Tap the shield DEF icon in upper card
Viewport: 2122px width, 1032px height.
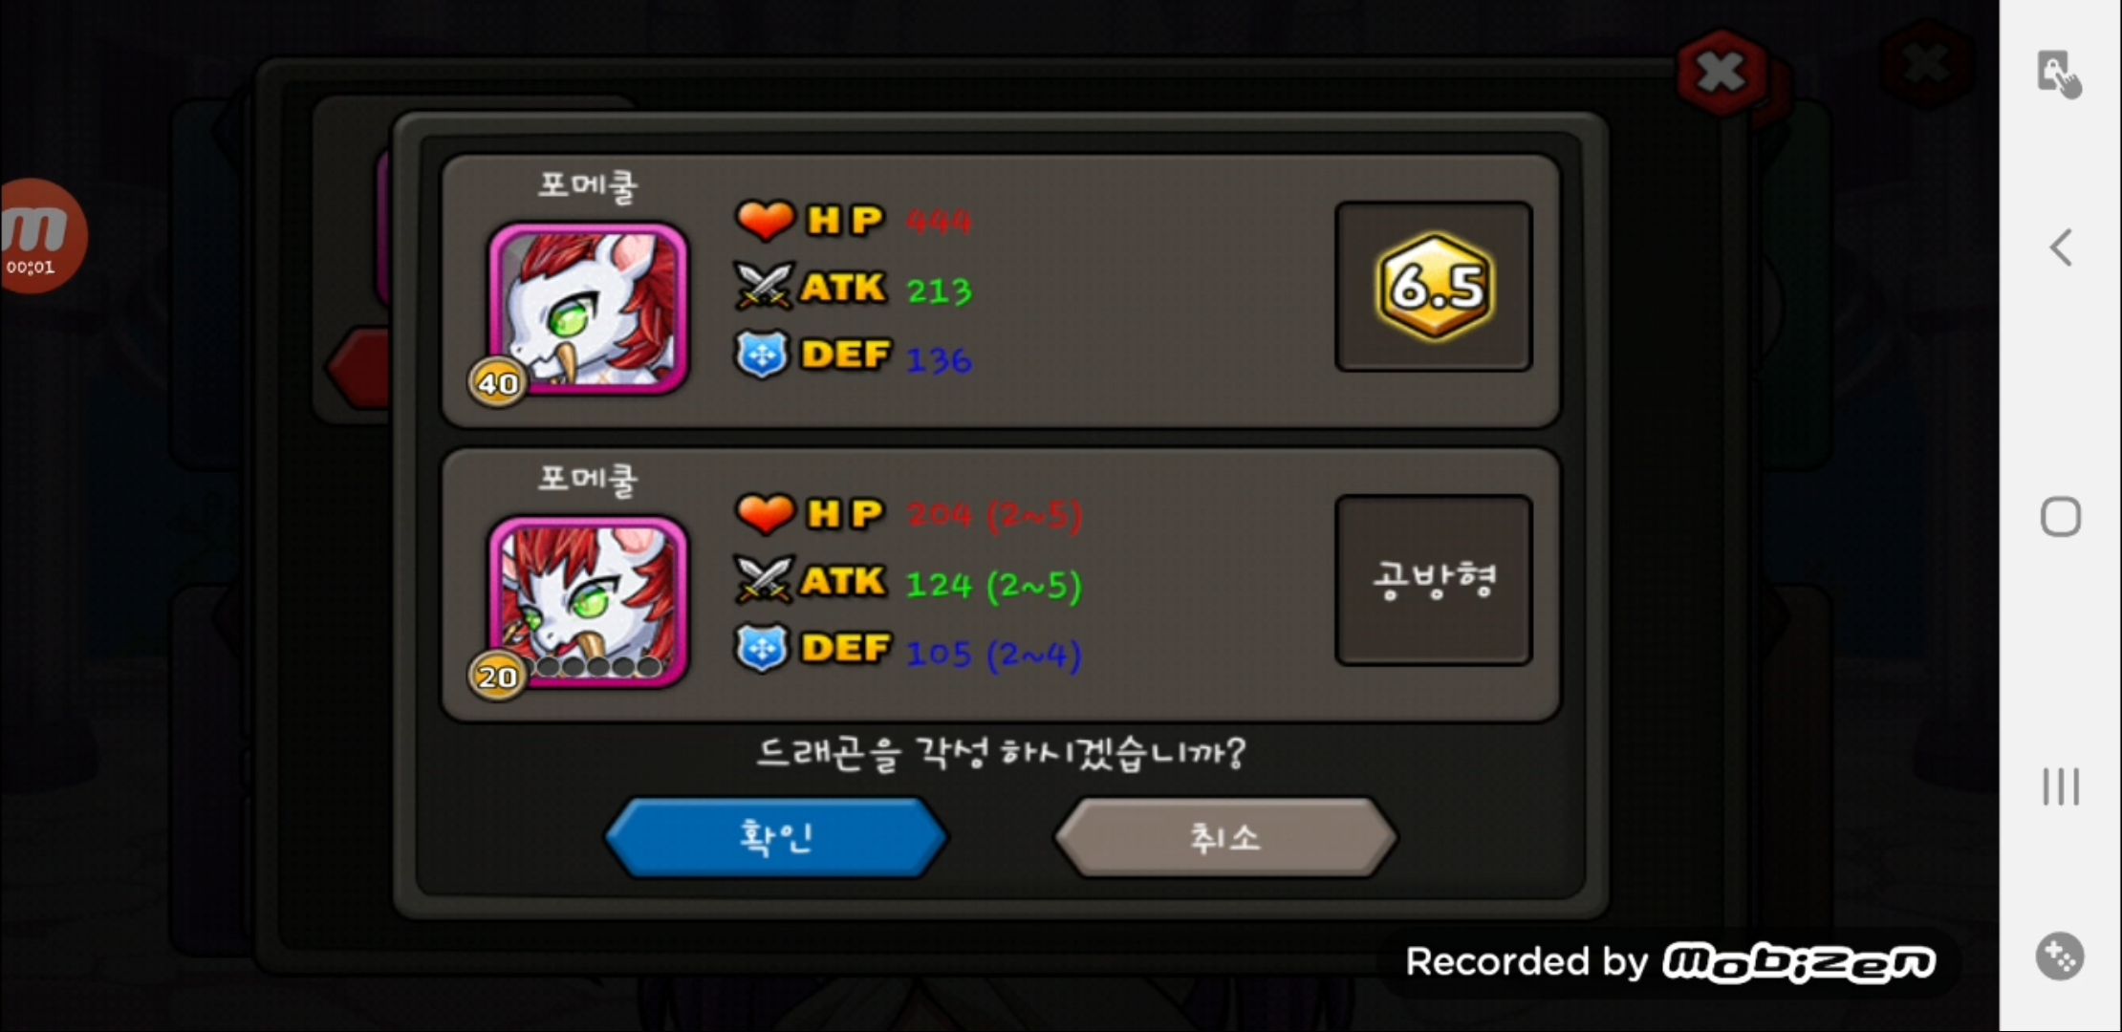(762, 355)
